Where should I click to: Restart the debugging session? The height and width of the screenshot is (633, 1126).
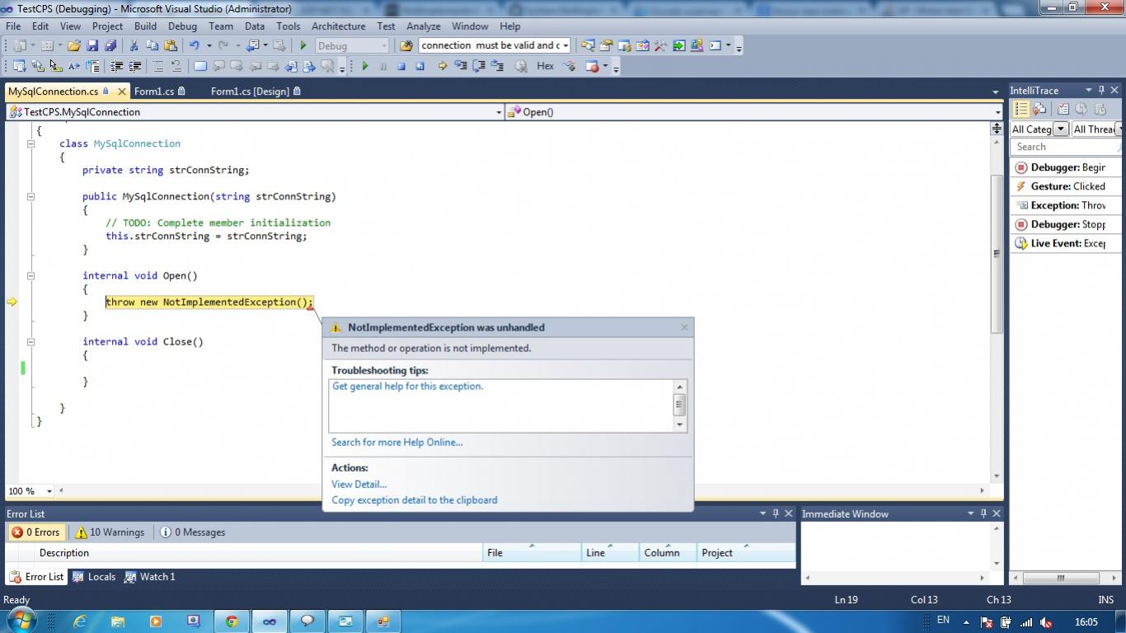[x=420, y=66]
